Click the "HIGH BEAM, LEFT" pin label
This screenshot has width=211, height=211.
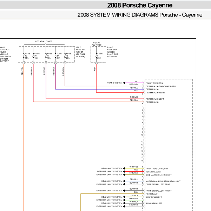154,203
